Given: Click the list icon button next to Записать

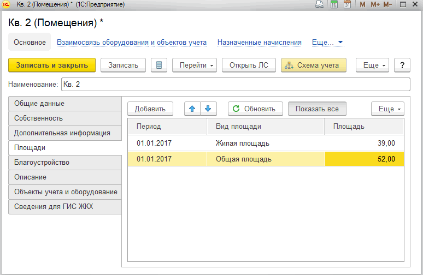Looking at the screenshot, I should (159, 65).
